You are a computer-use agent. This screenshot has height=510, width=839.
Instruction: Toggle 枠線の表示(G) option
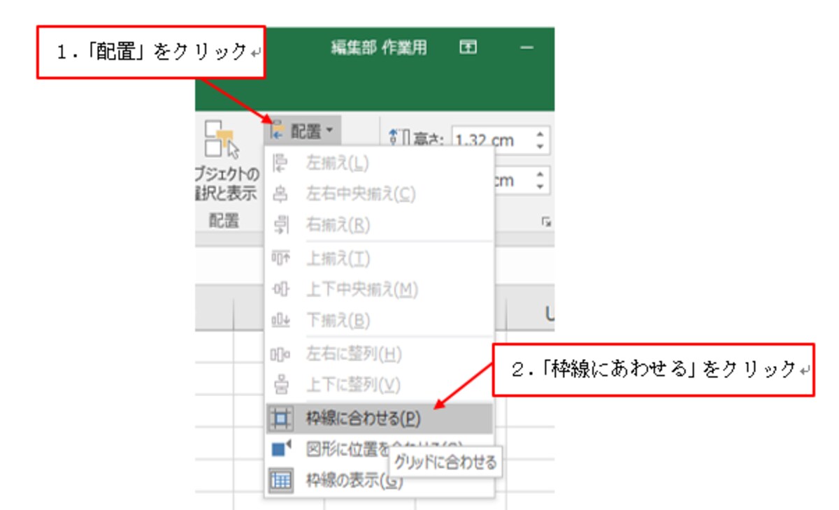[x=379, y=480]
